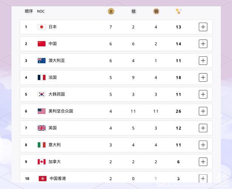
Task: Select France's total of 18 medals
Action: tap(178, 77)
